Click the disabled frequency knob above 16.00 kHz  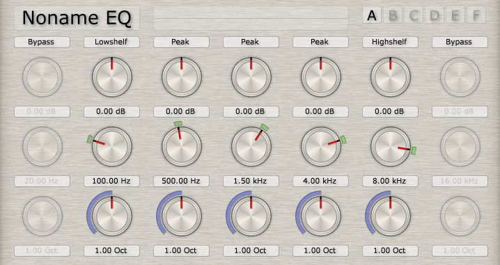point(460,147)
